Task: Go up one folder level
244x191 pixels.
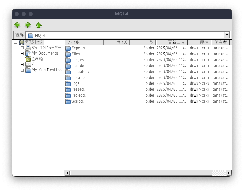Action: click(39, 25)
